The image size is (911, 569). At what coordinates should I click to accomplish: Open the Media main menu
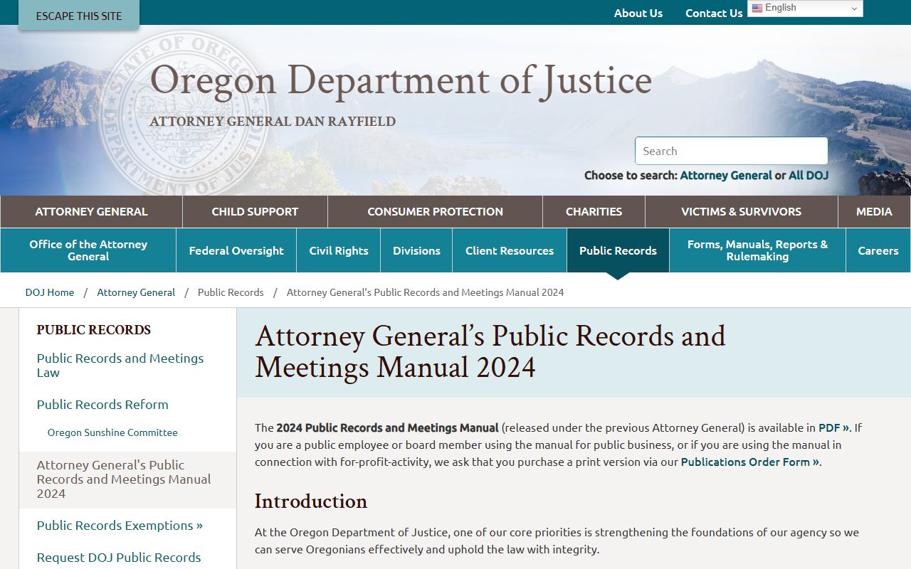pos(874,211)
